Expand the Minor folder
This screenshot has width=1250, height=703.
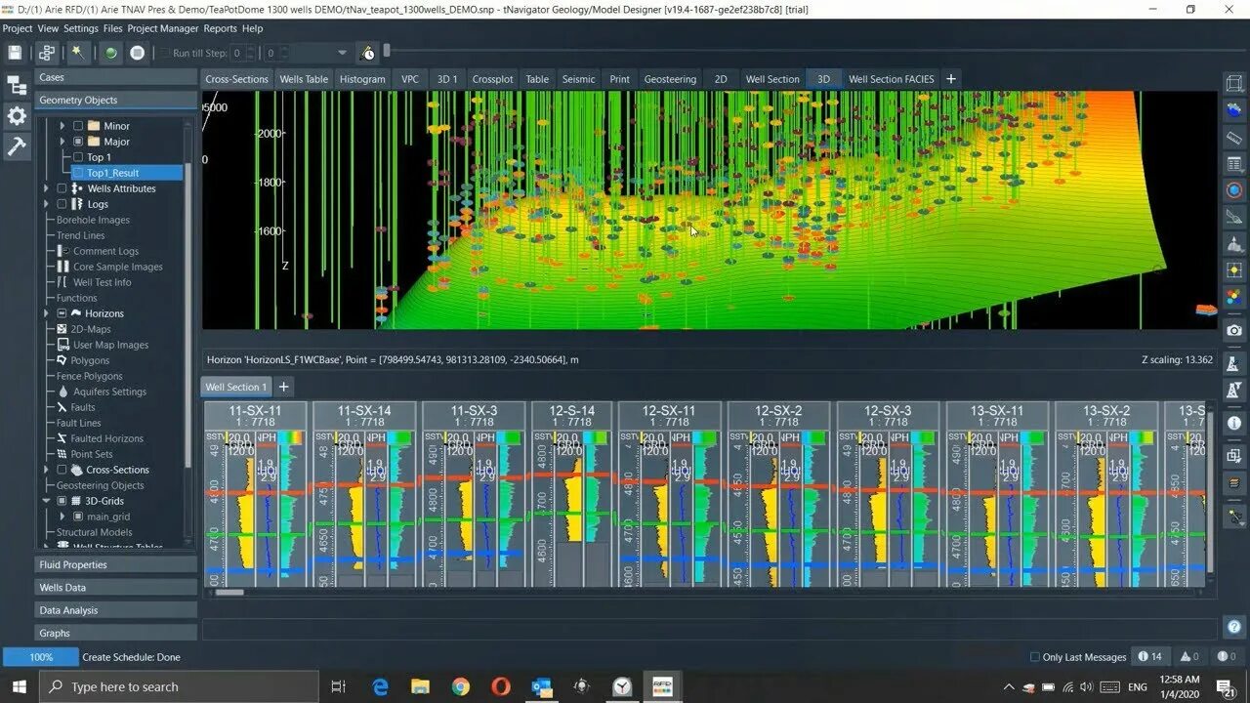pyautogui.click(x=62, y=126)
